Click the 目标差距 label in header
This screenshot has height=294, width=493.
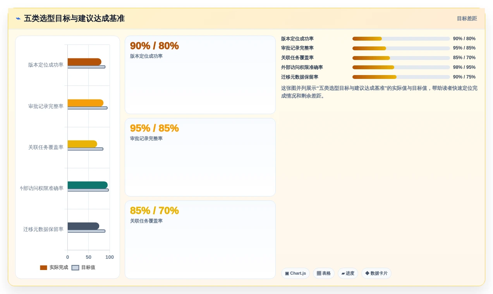tap(467, 19)
